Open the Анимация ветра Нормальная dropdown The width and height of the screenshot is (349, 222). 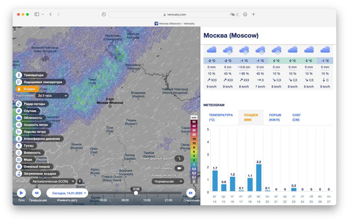point(168,181)
